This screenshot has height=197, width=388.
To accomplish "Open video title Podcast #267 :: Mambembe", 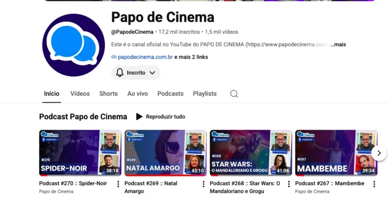I will coord(330,184).
